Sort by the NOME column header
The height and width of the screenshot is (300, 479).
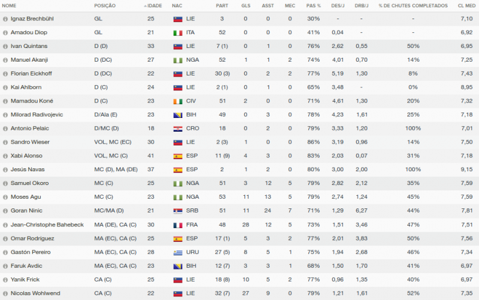[10, 5]
